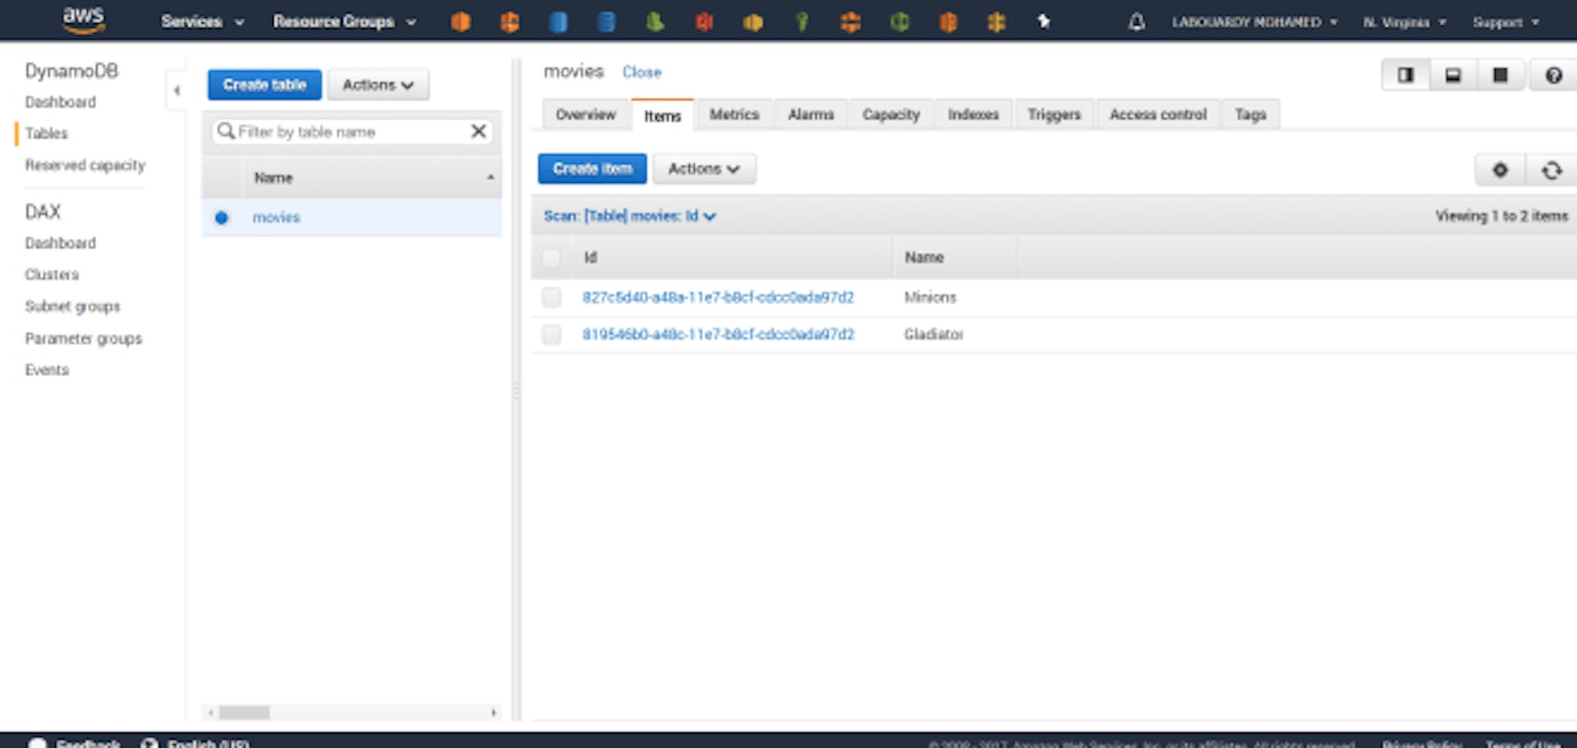The width and height of the screenshot is (1577, 748).
Task: Open the help question mark icon
Action: 1553,76
